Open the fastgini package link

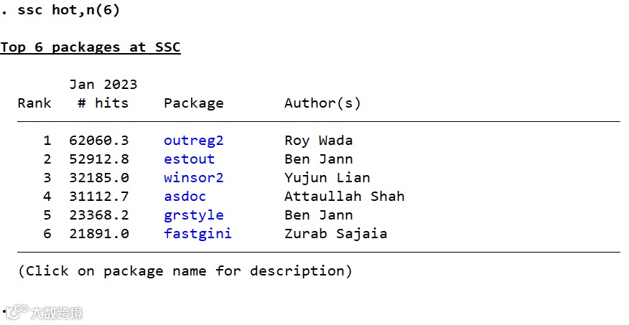(x=197, y=234)
